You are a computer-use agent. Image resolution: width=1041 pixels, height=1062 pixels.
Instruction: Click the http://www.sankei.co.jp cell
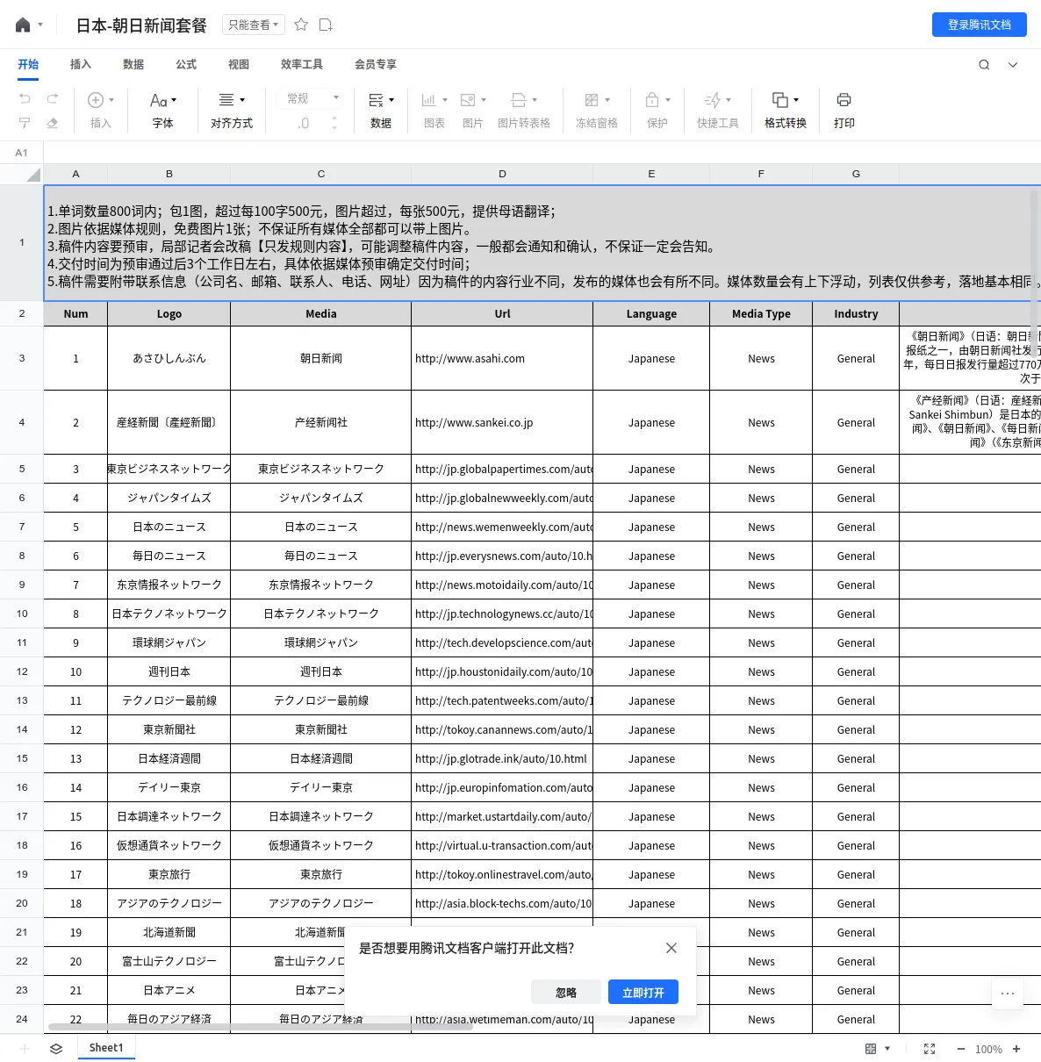(x=502, y=422)
